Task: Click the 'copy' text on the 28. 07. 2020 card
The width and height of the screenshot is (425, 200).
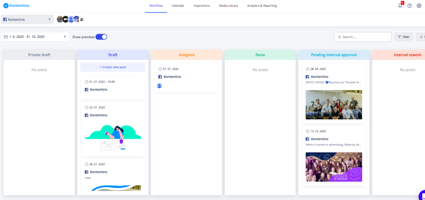Action: coord(88,178)
